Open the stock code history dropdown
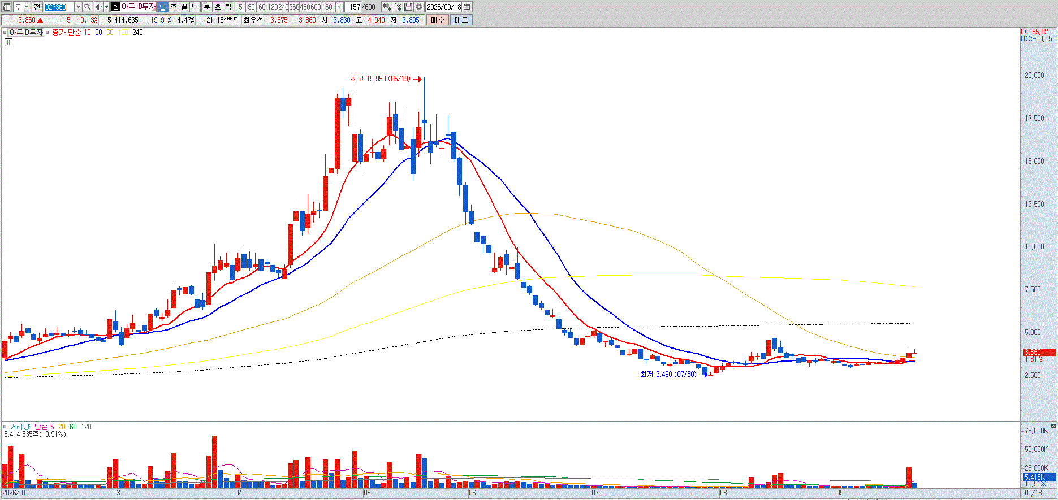 (79, 7)
